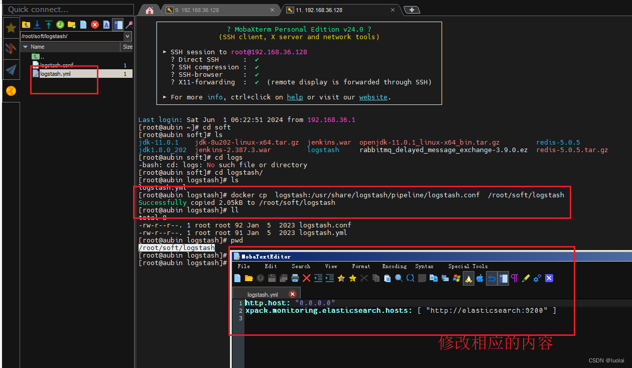The width and height of the screenshot is (632, 368).
Task: Open the Syntax menu in MobaTextEditor
Action: click(424, 266)
